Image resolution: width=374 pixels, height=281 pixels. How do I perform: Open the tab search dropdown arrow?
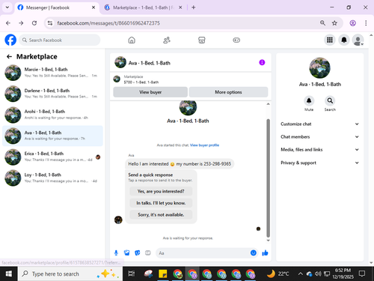click(x=7, y=7)
